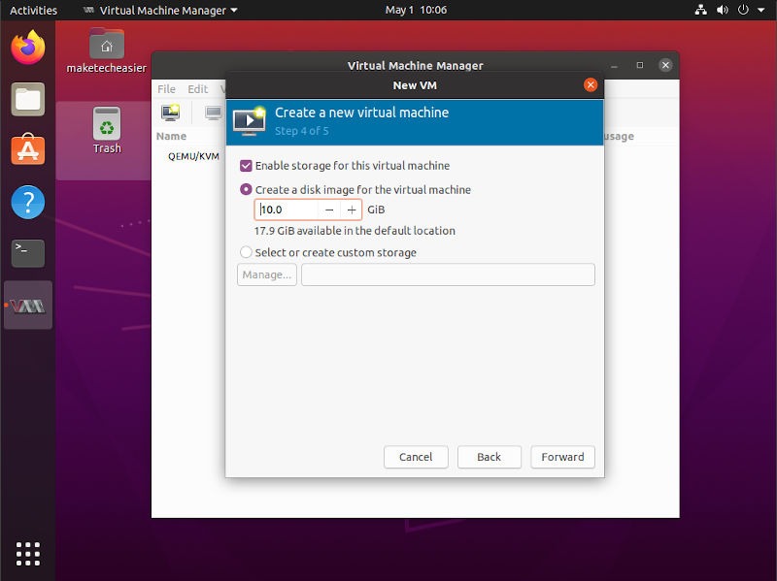Click the disk size input field
The image size is (777, 581).
tap(287, 209)
